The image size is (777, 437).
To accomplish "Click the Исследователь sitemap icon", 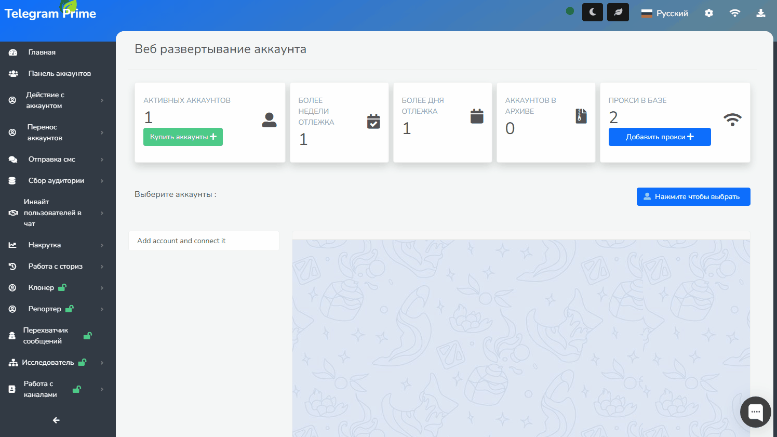I will pyautogui.click(x=13, y=363).
